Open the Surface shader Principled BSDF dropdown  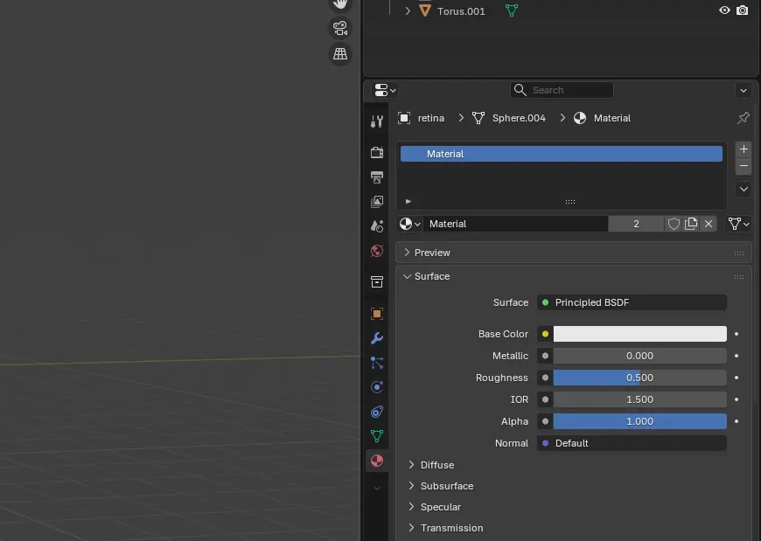[x=632, y=302]
